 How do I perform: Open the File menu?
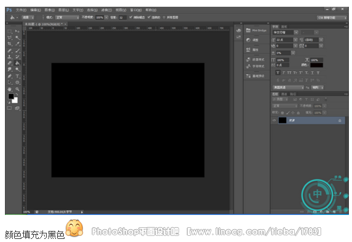[21, 10]
